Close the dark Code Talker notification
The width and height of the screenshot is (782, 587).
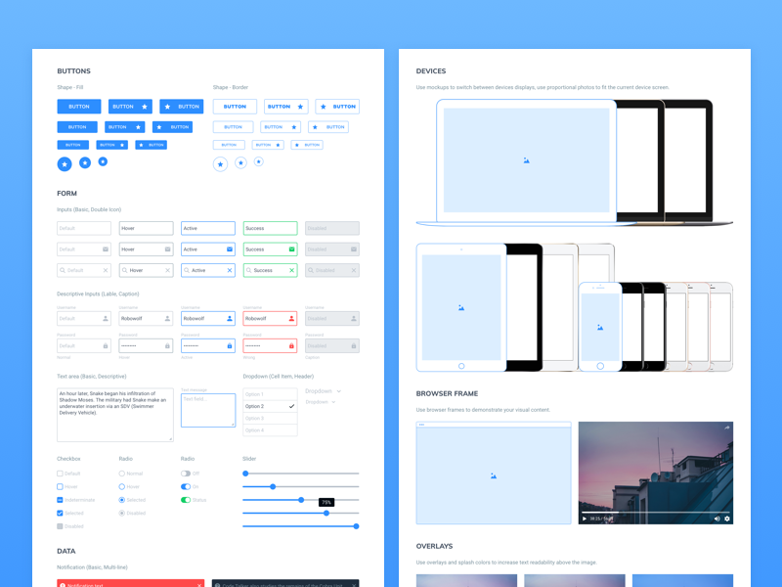(354, 584)
